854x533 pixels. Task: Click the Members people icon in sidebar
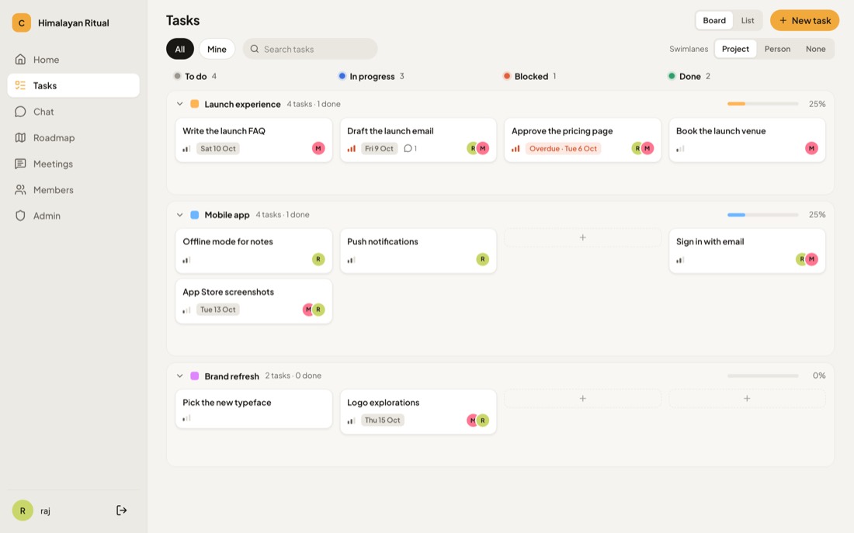pyautogui.click(x=20, y=190)
